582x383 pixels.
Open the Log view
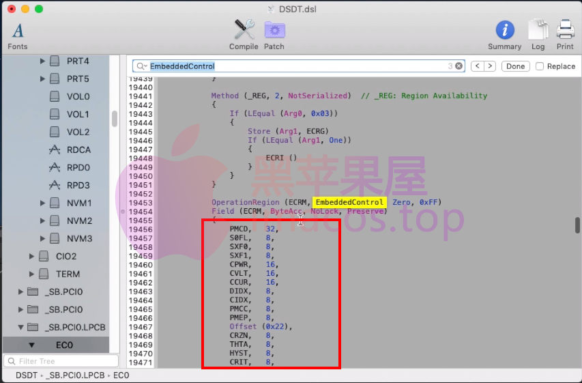point(538,31)
